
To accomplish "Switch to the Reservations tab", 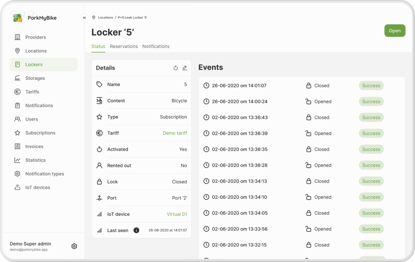I will coord(124,46).
